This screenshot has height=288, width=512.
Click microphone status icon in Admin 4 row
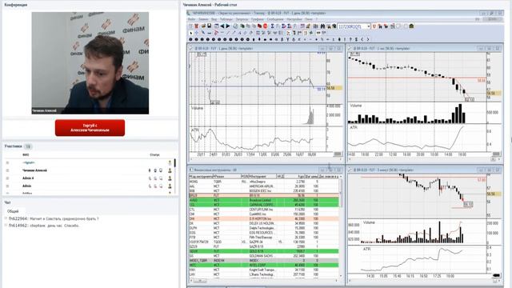click(x=150, y=178)
